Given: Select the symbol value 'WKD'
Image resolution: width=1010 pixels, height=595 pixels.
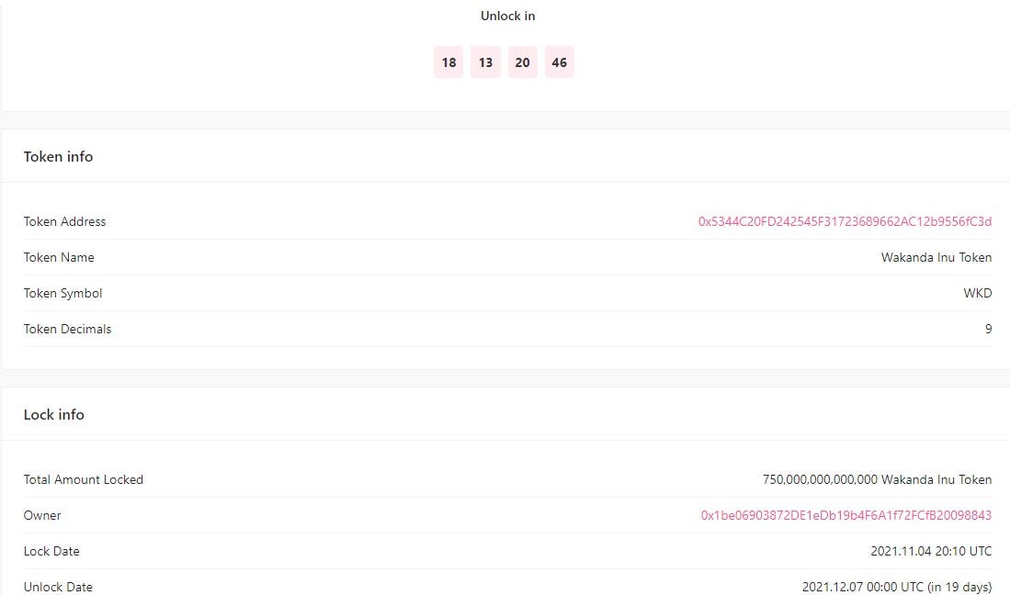Looking at the screenshot, I should pyautogui.click(x=977, y=293).
